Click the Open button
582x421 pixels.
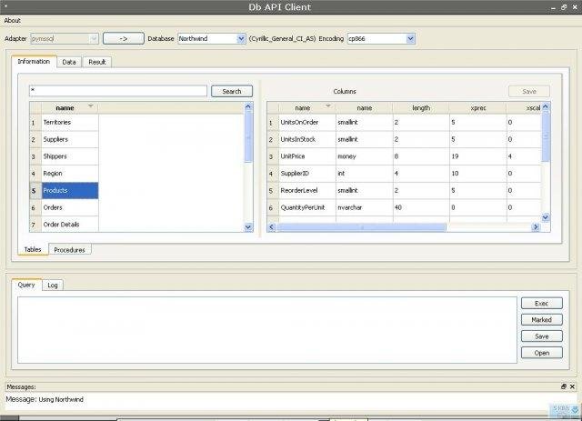pos(542,353)
